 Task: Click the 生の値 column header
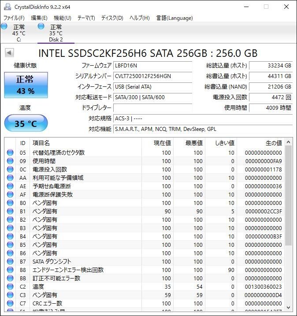[260, 143]
